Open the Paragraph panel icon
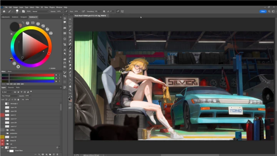 65,54
